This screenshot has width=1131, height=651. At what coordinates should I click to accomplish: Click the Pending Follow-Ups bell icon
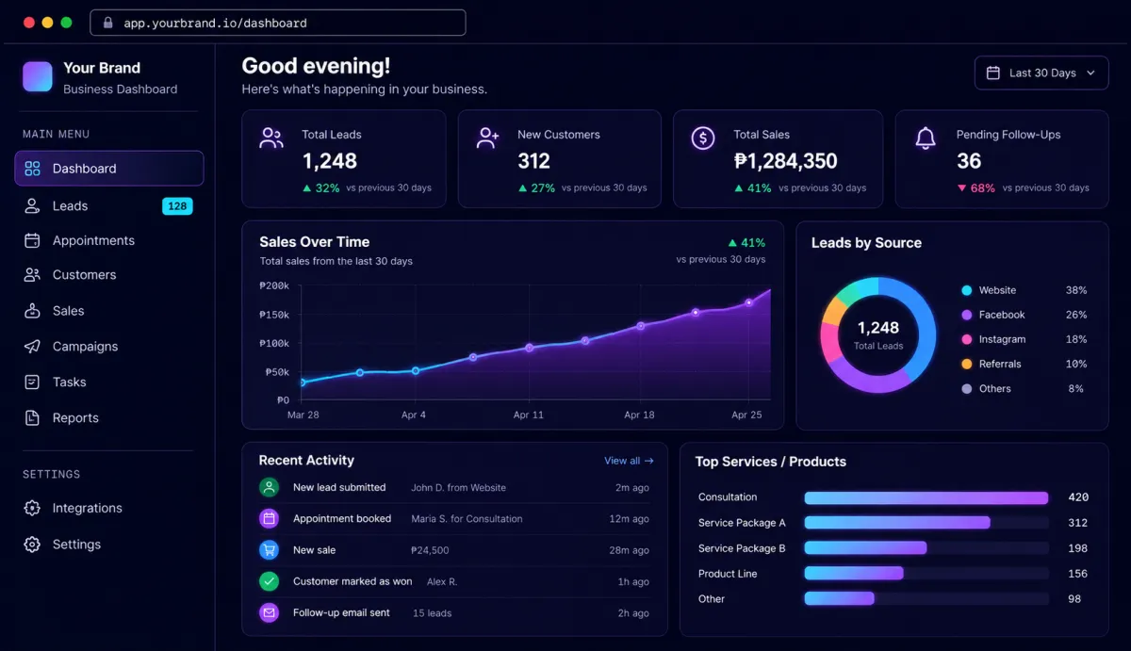point(926,138)
